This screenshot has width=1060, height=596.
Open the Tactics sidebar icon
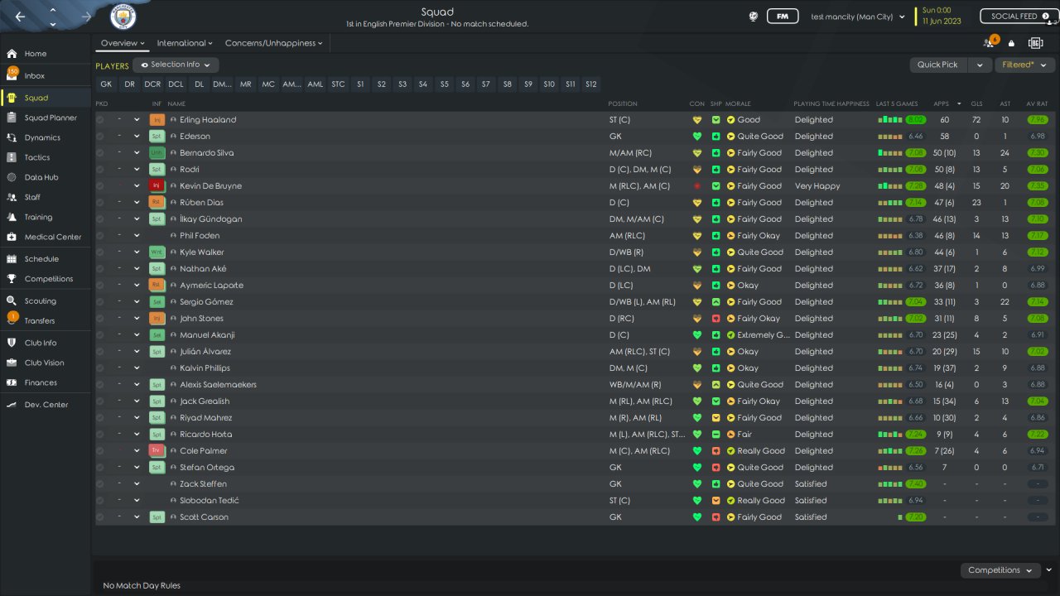point(12,157)
